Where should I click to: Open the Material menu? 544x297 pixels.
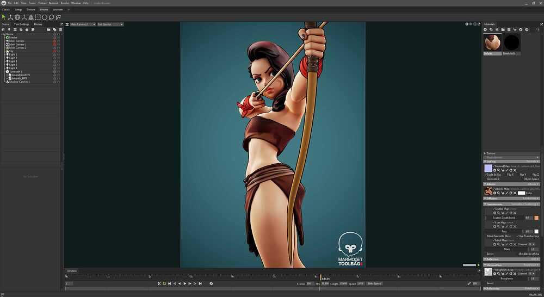(x=53, y=3)
